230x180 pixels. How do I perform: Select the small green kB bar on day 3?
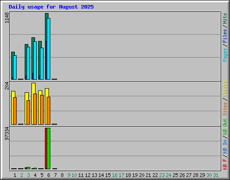pyautogui.click(x=28, y=168)
